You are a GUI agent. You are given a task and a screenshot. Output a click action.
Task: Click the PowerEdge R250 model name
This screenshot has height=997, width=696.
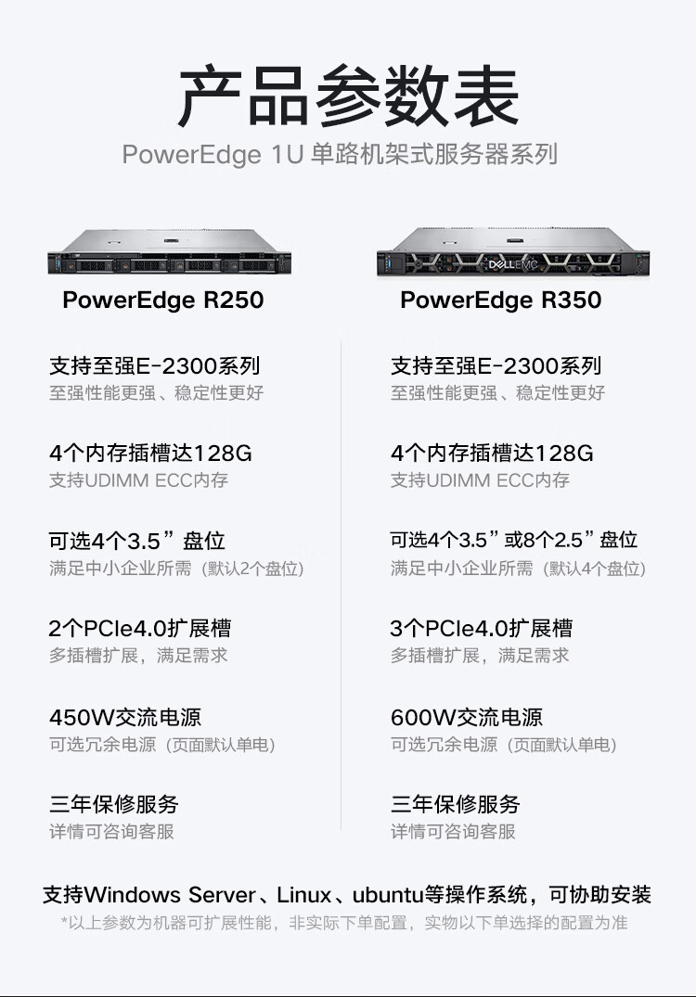(163, 300)
